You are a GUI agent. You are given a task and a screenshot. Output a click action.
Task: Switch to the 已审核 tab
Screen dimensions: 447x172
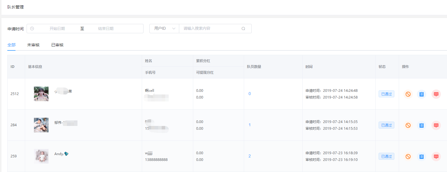(x=57, y=45)
